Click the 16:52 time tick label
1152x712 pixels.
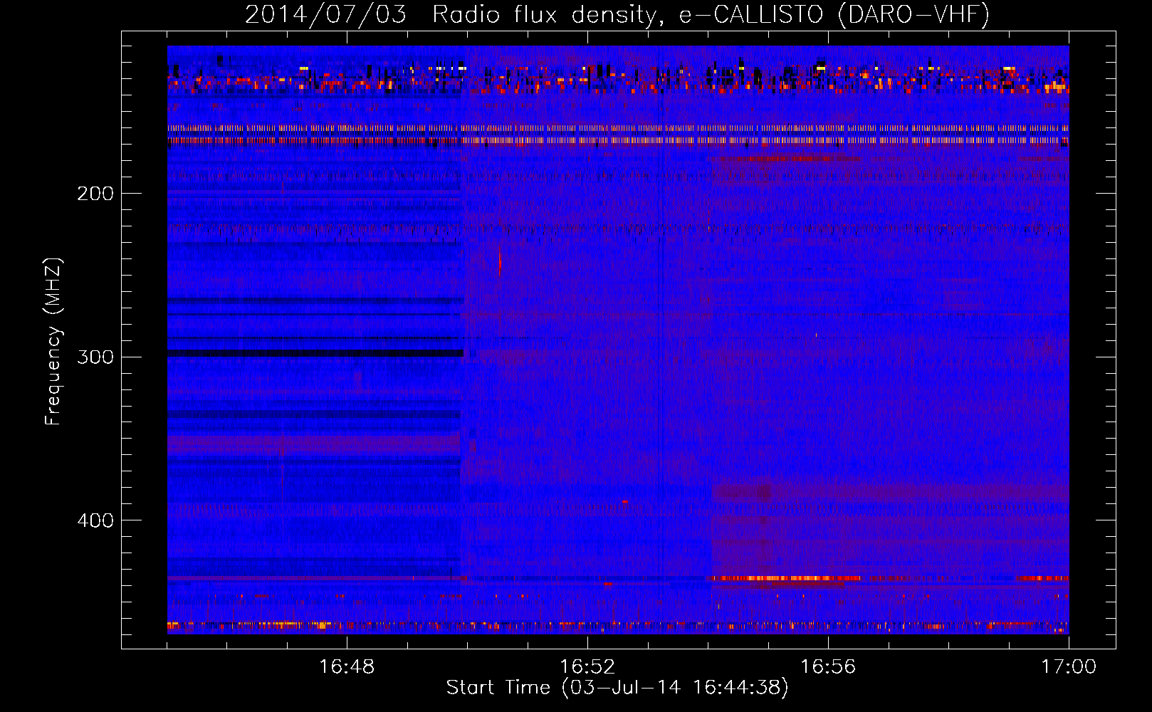pos(587,666)
